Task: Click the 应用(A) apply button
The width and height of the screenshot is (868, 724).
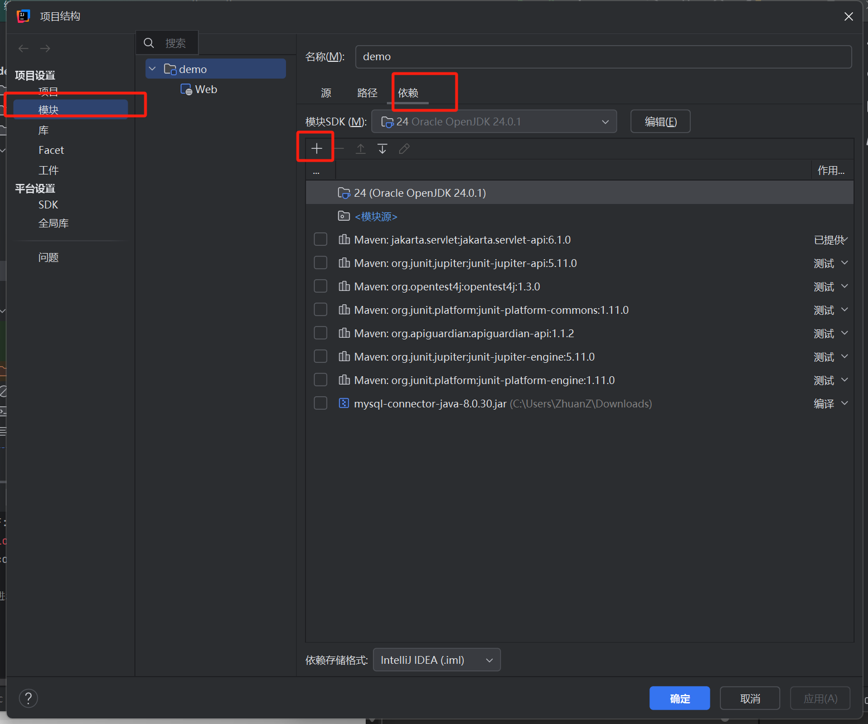Action: [820, 698]
